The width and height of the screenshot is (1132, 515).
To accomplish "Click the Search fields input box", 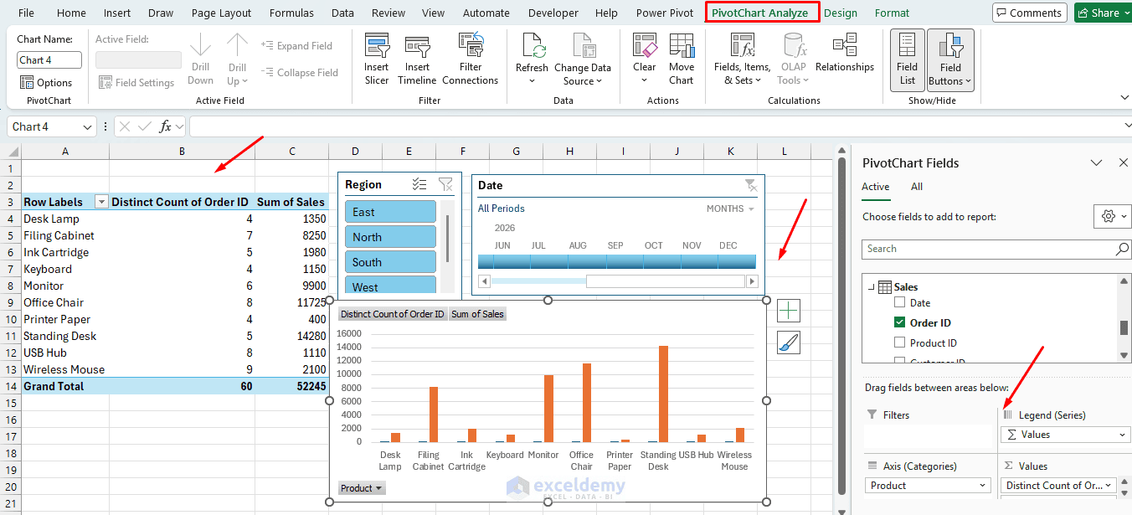I will tap(988, 249).
